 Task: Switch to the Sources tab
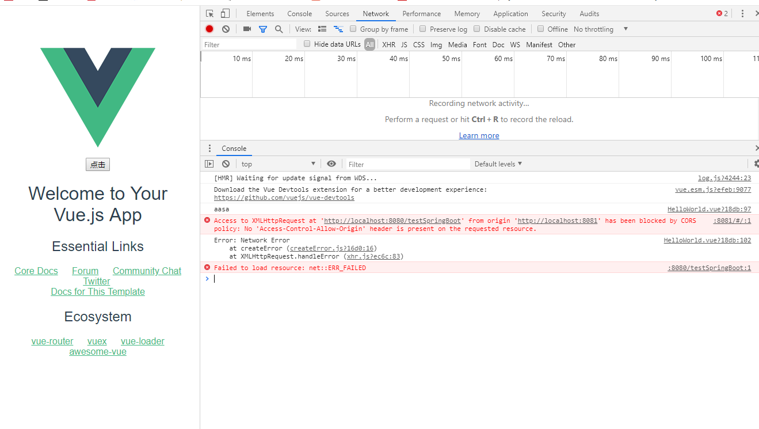coord(337,13)
